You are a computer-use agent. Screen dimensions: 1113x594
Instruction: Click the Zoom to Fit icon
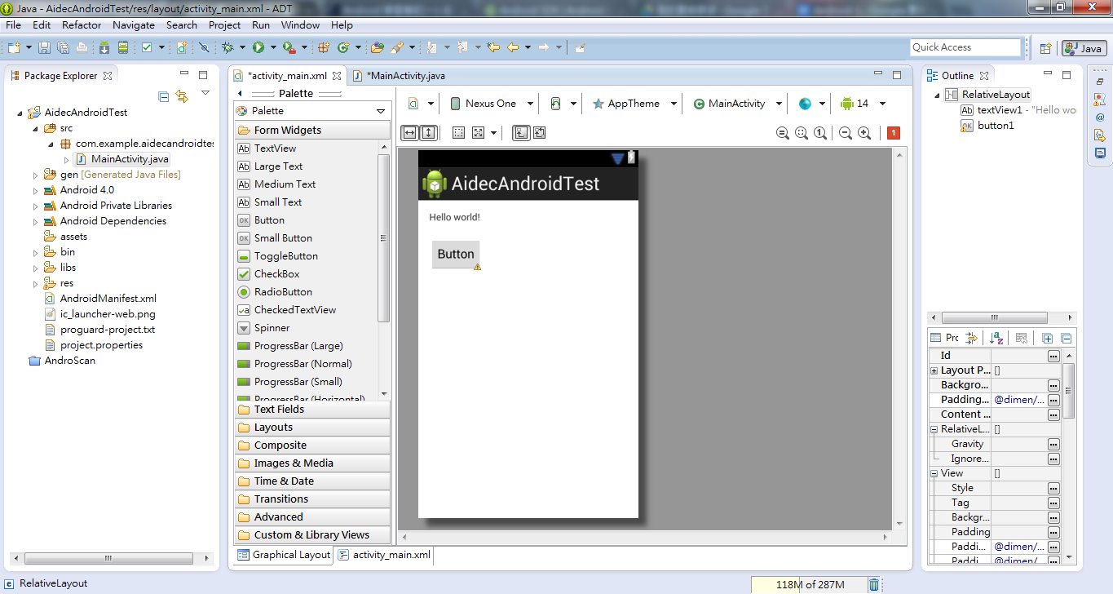(x=802, y=133)
